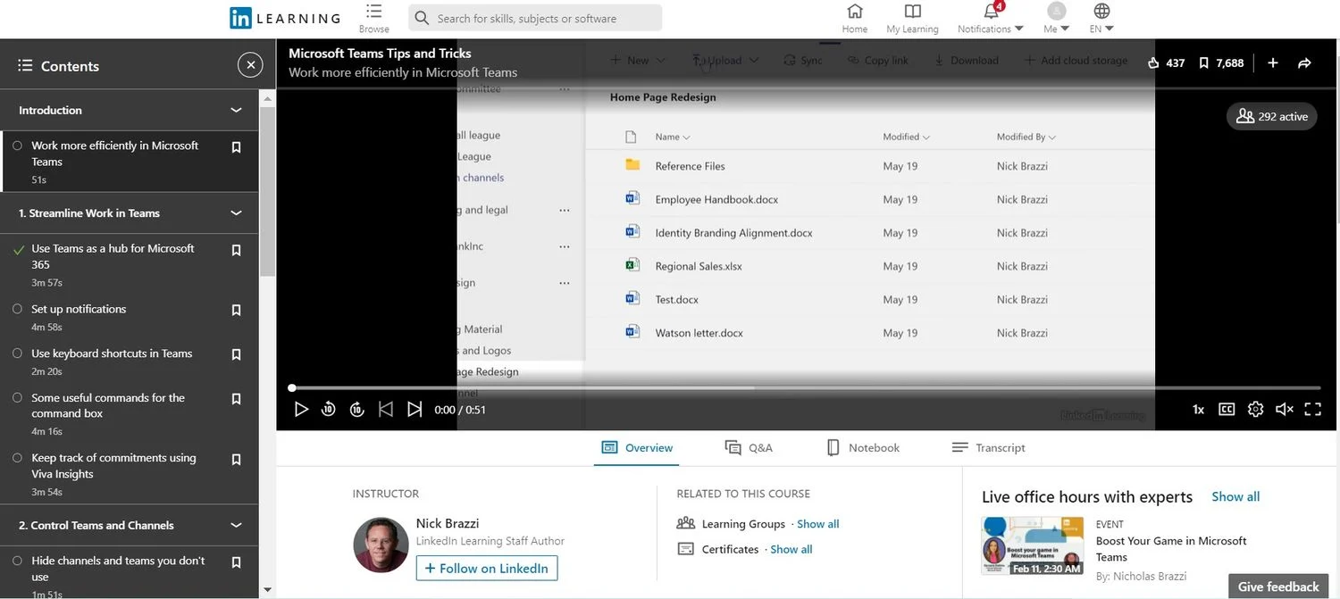Click Nick Brazzi's profile photo

pos(381,545)
